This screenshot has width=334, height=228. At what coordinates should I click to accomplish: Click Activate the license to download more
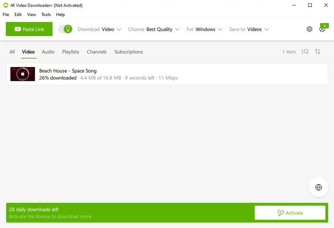point(50,216)
